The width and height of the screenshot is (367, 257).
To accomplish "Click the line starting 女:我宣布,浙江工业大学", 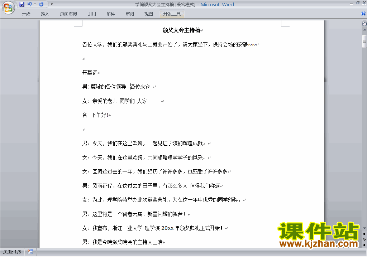I will [152, 228].
